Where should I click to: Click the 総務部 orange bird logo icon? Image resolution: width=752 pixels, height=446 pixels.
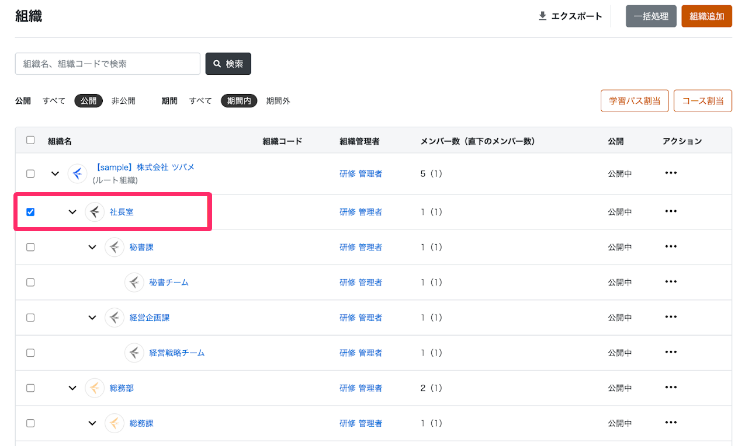point(95,388)
